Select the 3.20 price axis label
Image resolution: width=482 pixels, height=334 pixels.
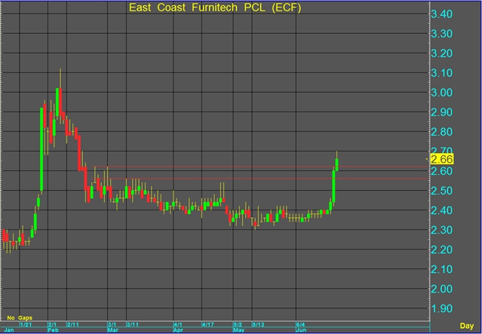pos(441,54)
